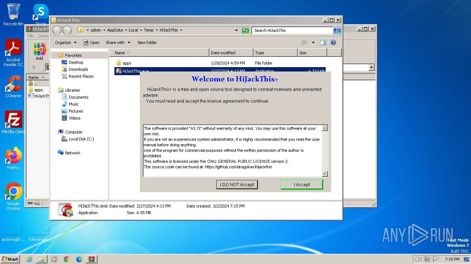Open the Recycle Bin desktop icon
471x264 pixels.
(13, 15)
